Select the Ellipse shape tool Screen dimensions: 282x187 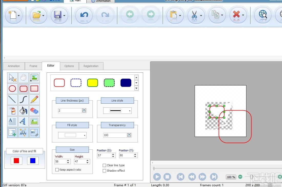coord(12,89)
